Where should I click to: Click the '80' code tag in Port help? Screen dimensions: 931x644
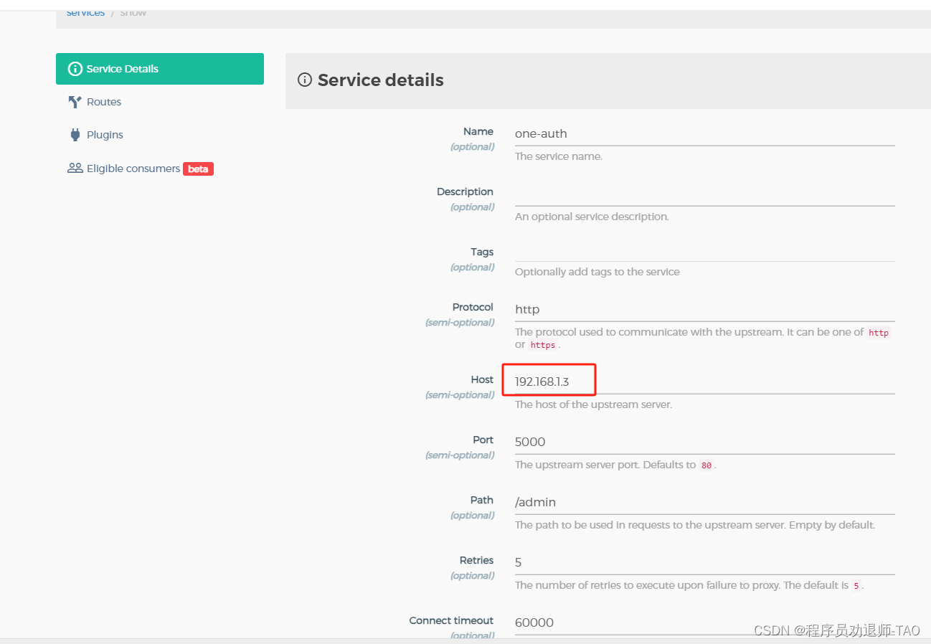click(706, 465)
